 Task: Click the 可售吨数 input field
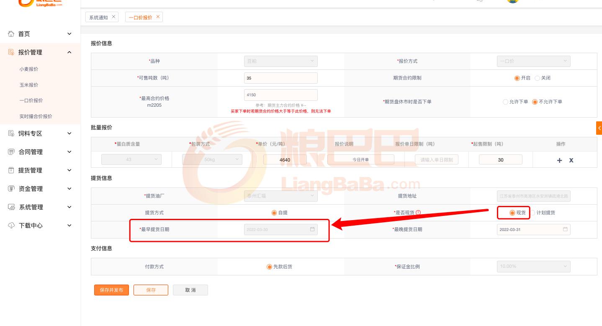[280, 78]
